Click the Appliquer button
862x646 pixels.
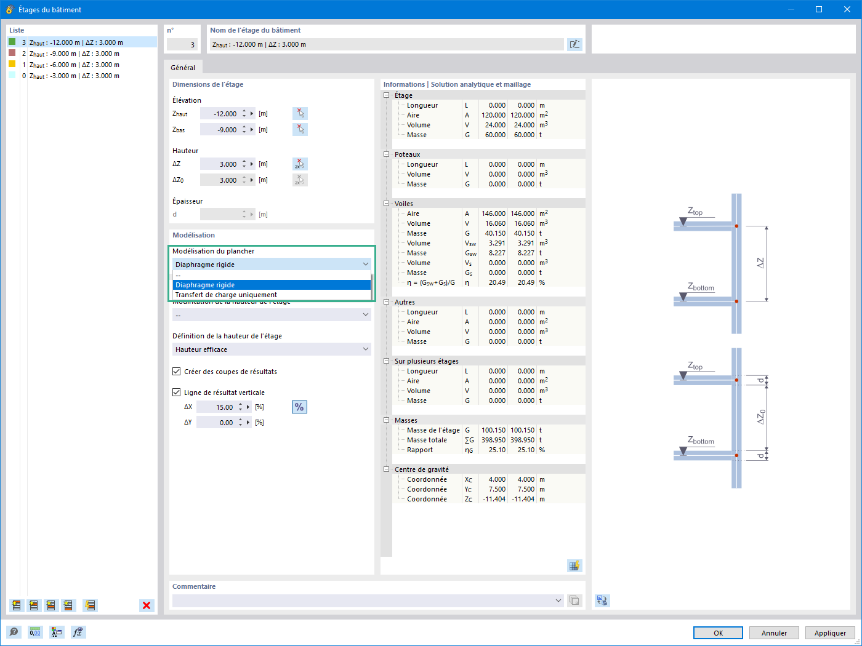(830, 633)
